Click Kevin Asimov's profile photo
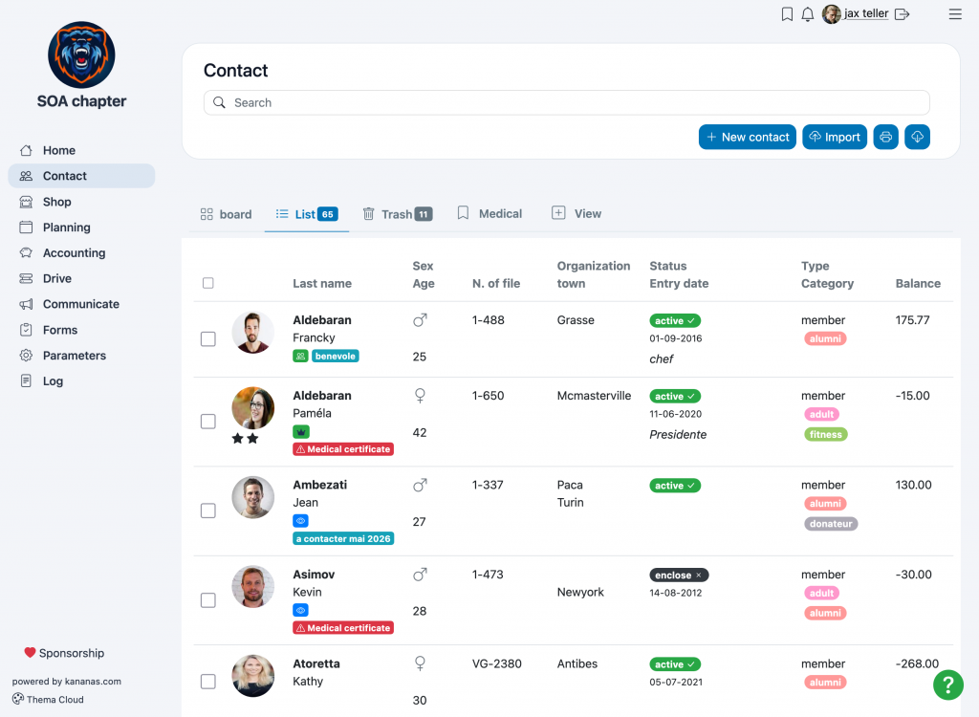 252,586
